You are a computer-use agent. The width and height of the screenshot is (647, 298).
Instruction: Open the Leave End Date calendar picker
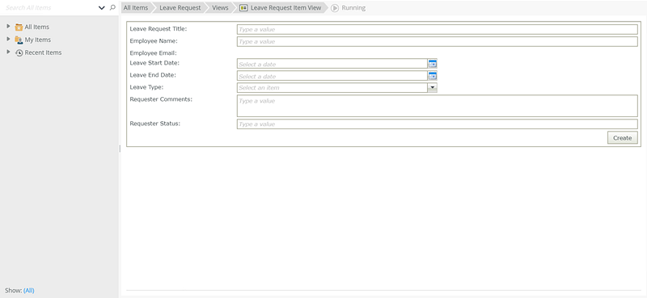[433, 76]
